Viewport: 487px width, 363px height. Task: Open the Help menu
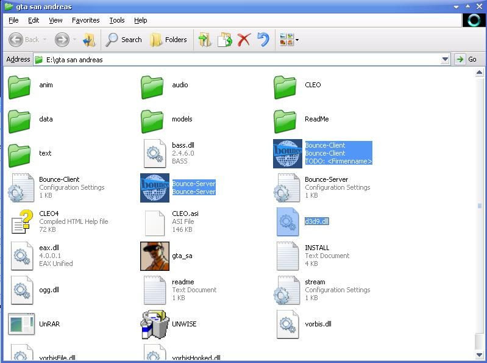(140, 20)
